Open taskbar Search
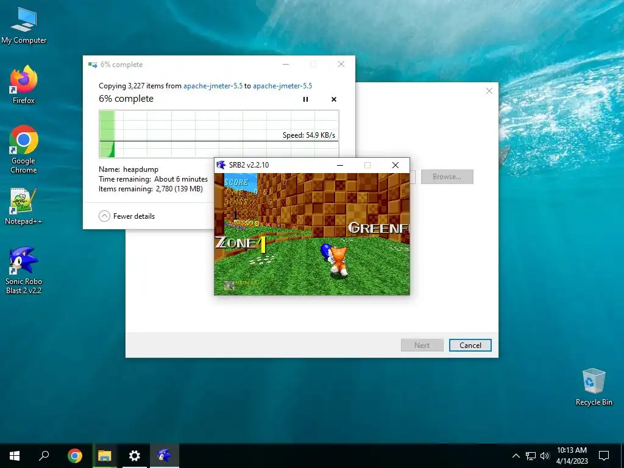Image resolution: width=624 pixels, height=468 pixels. point(44,456)
